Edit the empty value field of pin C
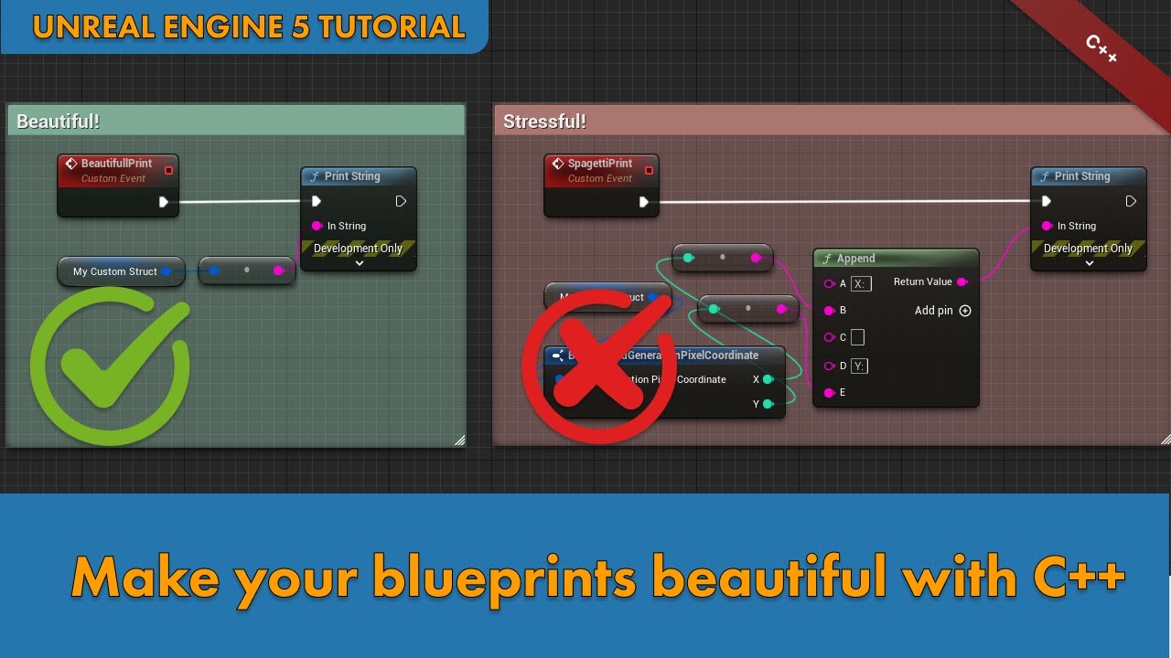1171x658 pixels. tap(857, 337)
